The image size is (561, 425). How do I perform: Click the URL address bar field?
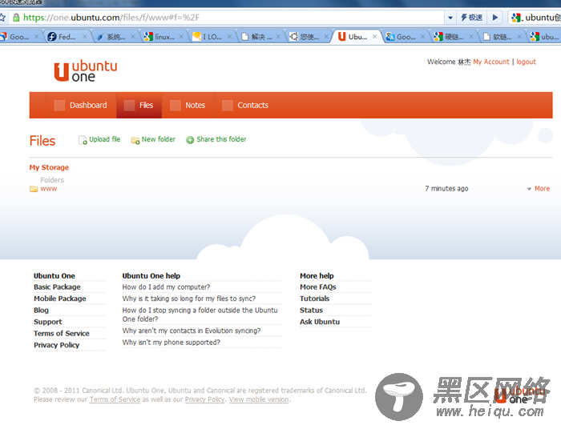(229, 17)
